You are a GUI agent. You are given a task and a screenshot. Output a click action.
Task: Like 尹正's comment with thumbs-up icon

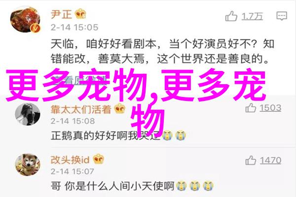coord(231,16)
